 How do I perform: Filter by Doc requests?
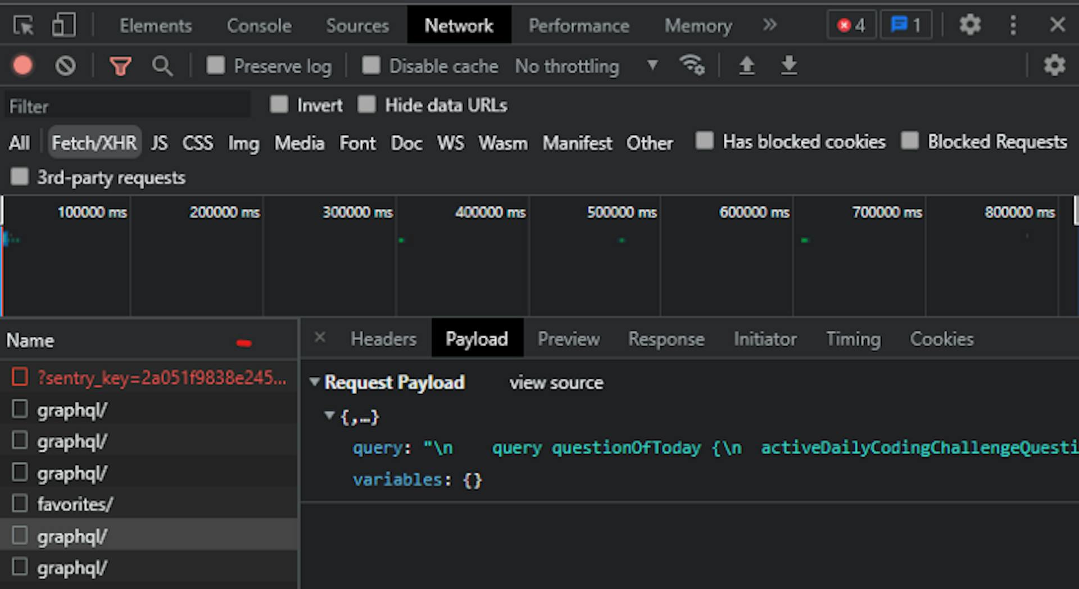click(x=406, y=143)
